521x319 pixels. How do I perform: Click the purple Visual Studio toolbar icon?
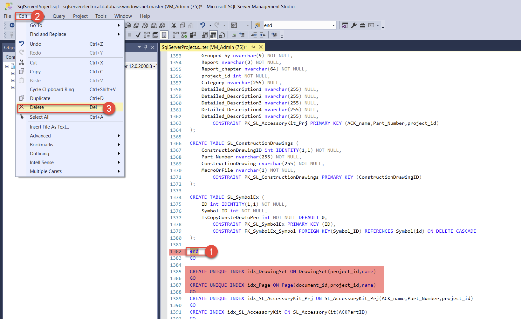[345, 25]
